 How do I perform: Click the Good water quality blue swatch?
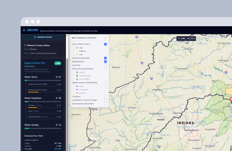pyautogui.click(x=77, y=86)
